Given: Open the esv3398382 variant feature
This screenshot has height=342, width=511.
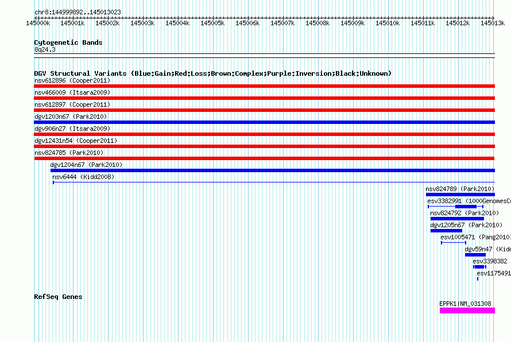Looking at the screenshot, I should pyautogui.click(x=480, y=267).
